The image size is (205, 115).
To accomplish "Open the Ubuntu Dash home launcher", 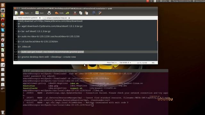I will 3,5.
